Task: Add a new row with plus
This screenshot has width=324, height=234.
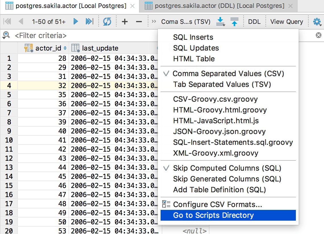Action: pyautogui.click(x=124, y=22)
